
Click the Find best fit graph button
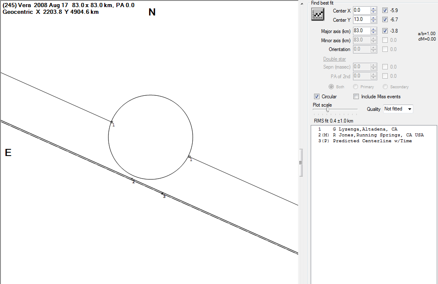(318, 14)
